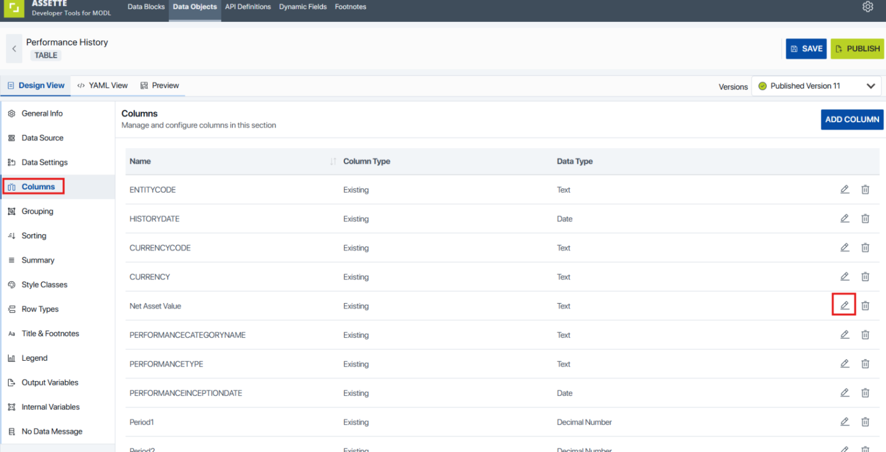Viewport: 886px width, 452px height.
Task: Delete the ENTITYCODE column
Action: [x=865, y=189]
